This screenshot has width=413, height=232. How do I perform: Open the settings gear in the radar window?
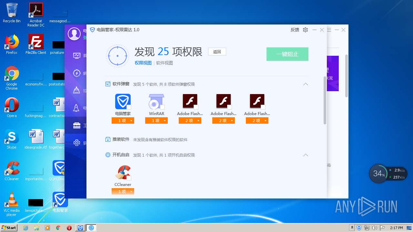pyautogui.click(x=305, y=30)
